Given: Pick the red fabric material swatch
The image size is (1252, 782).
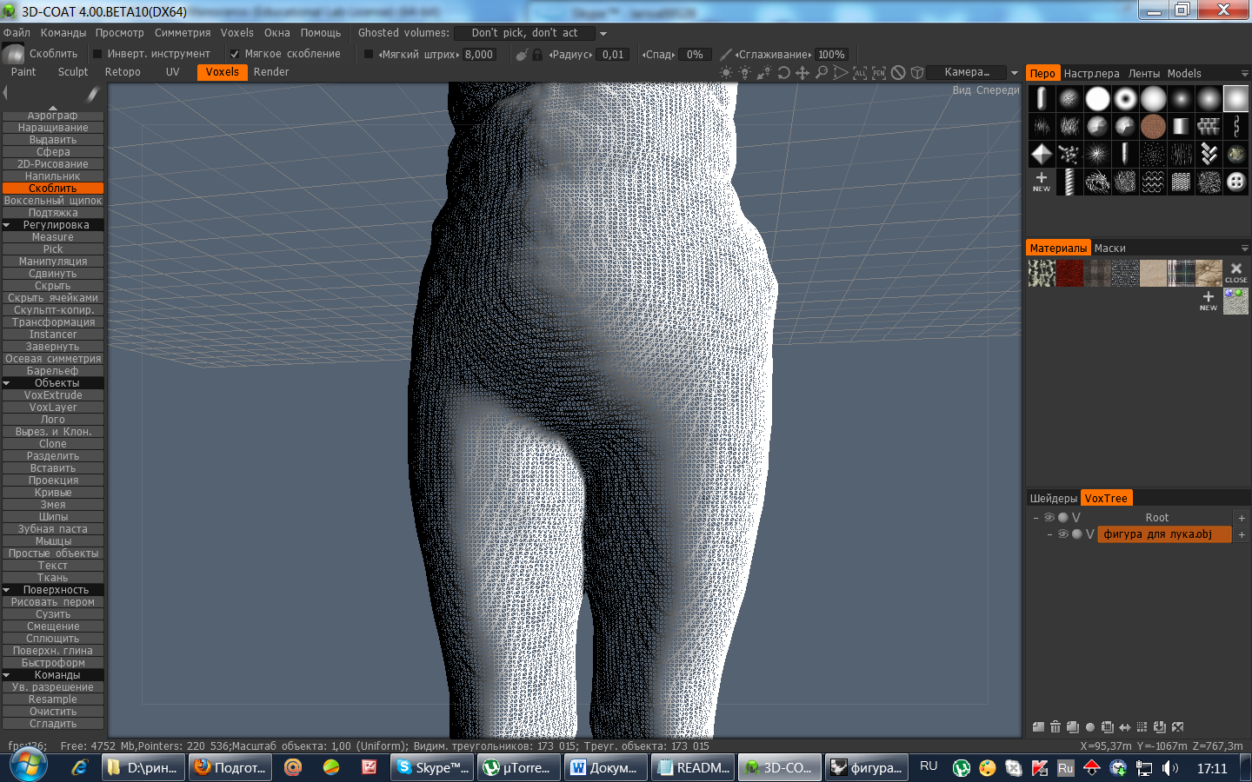Looking at the screenshot, I should [x=1069, y=273].
